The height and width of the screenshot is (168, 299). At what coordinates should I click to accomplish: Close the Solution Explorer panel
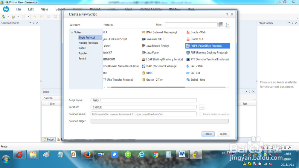click(x=37, y=23)
